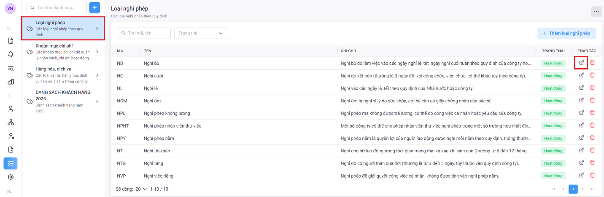Edit the Nghỉ thai sản row
The width and height of the screenshot is (604, 197).
click(x=582, y=150)
